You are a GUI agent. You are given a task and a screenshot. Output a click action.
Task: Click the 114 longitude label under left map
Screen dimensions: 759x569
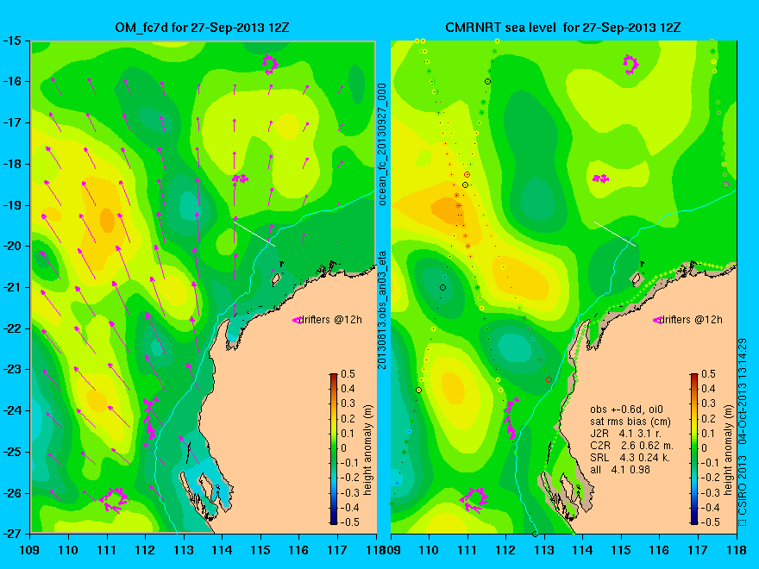click(x=222, y=550)
